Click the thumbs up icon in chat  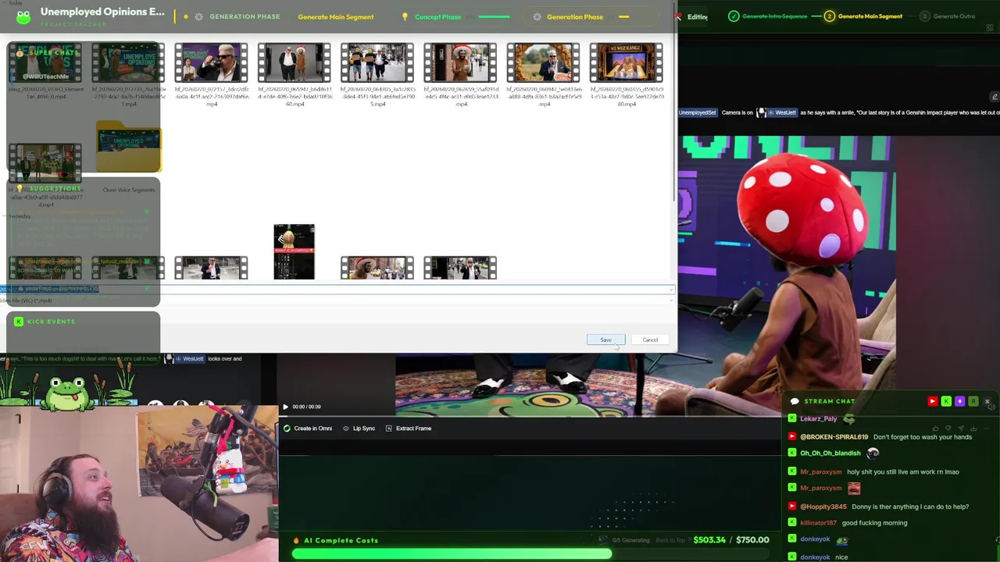[x=936, y=429]
